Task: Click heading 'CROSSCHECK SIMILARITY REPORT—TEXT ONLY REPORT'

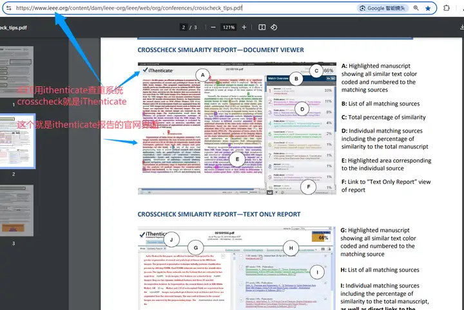Action: pyautogui.click(x=219, y=214)
